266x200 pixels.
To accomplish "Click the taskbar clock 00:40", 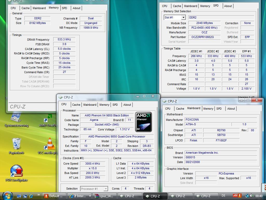I will click(x=259, y=196).
